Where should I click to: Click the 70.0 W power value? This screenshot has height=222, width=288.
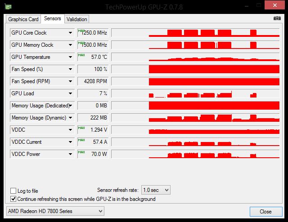point(93,154)
